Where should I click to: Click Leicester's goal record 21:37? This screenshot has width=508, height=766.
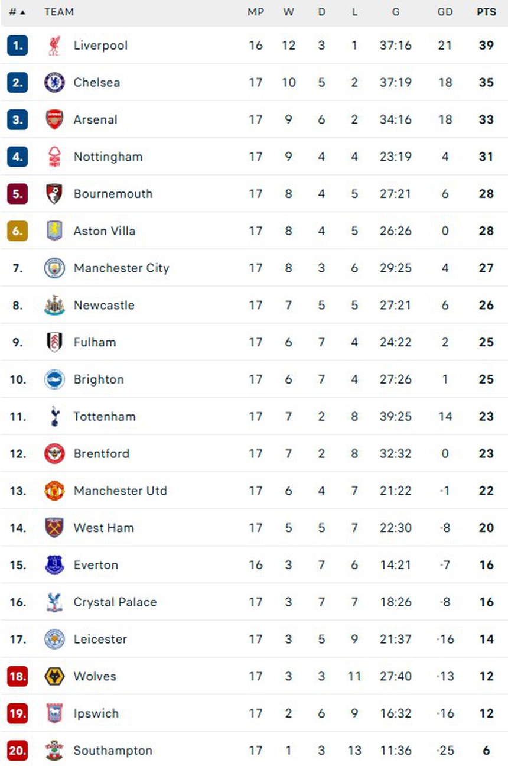click(395, 640)
